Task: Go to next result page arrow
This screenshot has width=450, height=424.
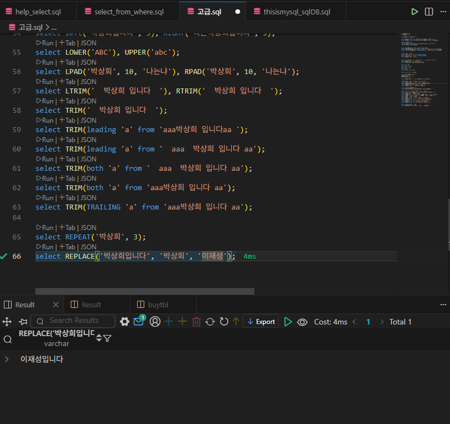Action: tap(381, 322)
